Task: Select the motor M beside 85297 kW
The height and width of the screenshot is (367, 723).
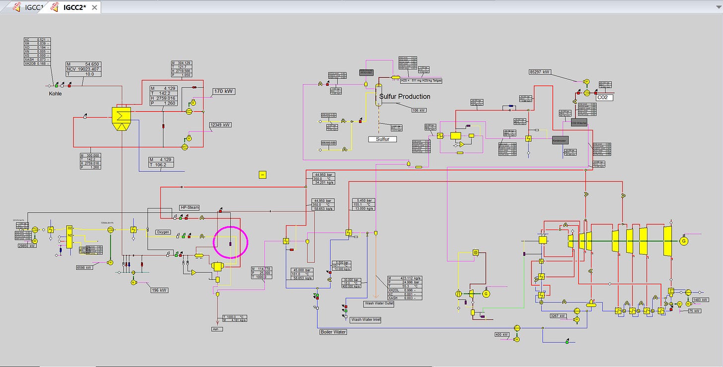Action: 586,81
